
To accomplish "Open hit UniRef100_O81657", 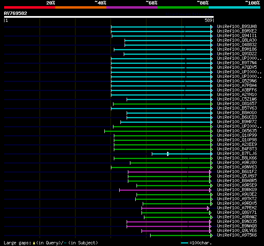I will (x=237, y=104).
